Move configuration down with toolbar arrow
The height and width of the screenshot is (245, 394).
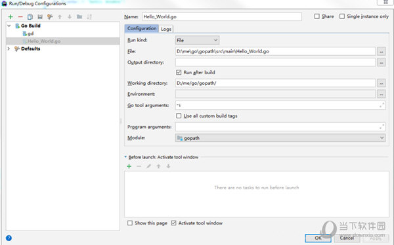pyautogui.click(x=70, y=17)
